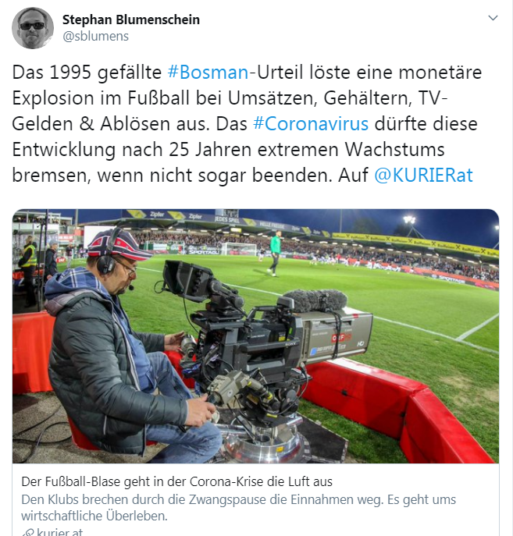Open the @sblumens handle
The height and width of the screenshot is (536, 513).
coord(95,36)
